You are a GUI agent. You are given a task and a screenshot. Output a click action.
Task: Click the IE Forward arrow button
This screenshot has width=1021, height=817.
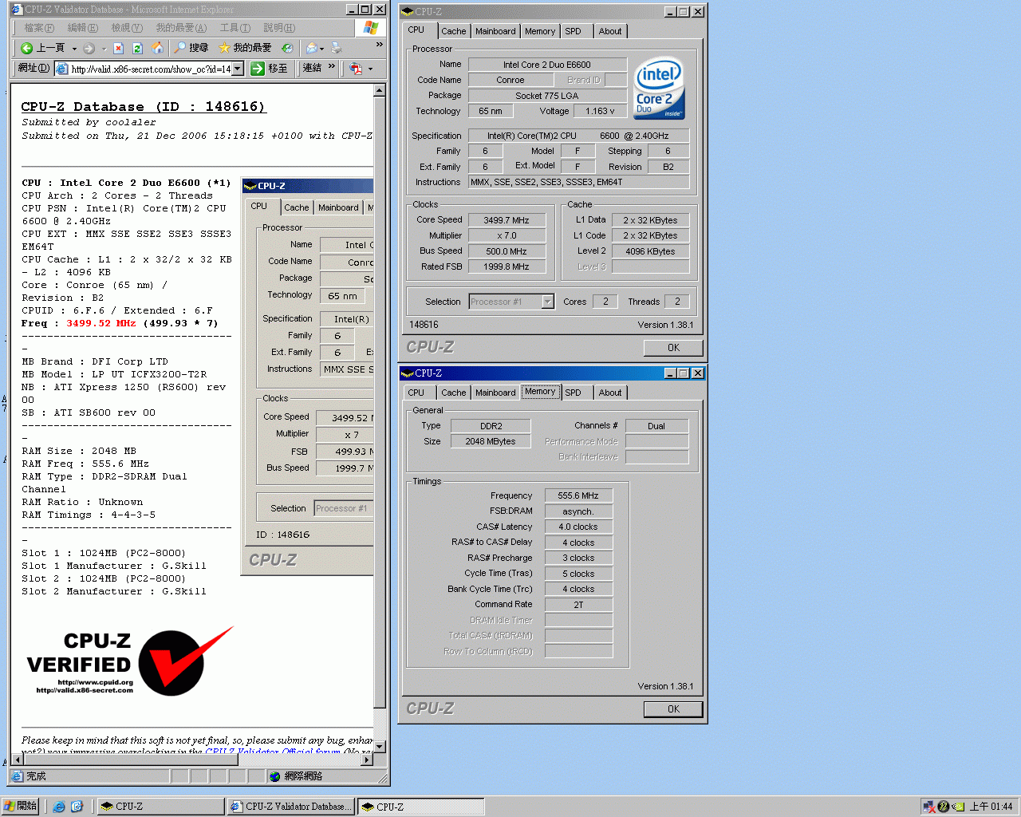pos(89,48)
